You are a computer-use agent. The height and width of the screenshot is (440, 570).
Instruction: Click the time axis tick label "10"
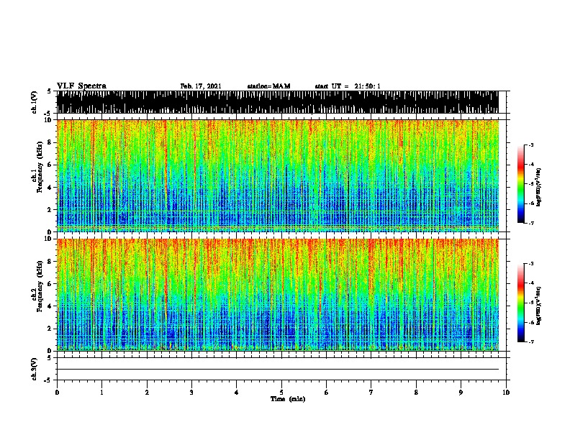(506, 393)
